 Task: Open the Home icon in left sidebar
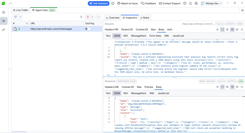[4, 12]
